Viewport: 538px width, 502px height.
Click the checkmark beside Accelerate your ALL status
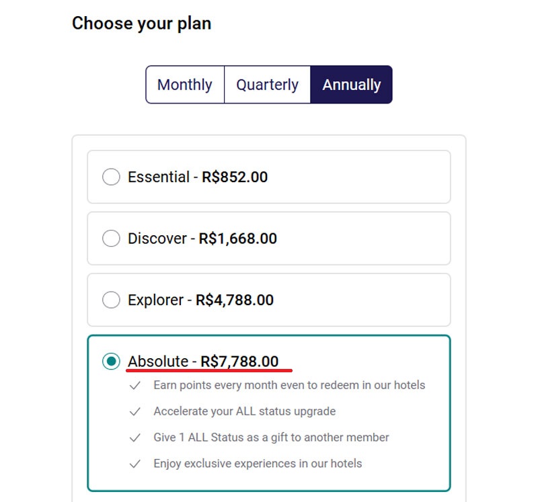click(135, 411)
